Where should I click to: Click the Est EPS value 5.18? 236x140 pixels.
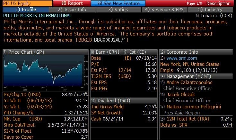coord(152,82)
